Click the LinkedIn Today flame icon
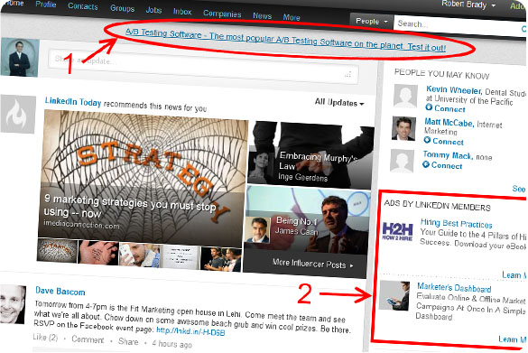The image size is (528, 353). tap(18, 114)
